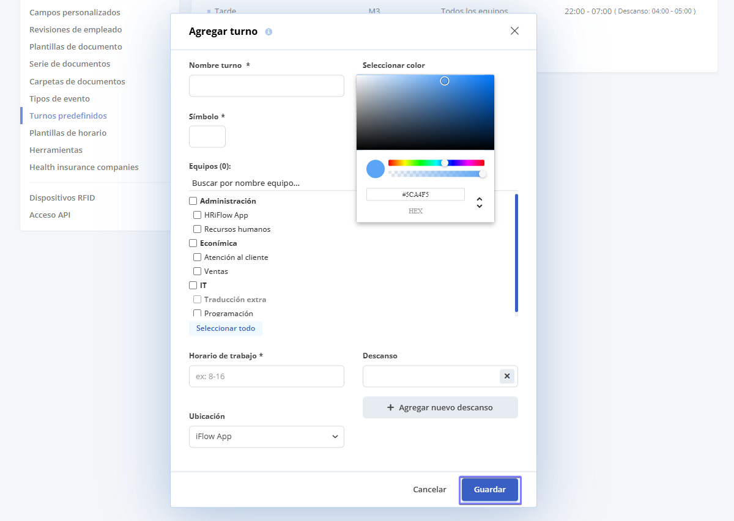Close the Agregar turno dialog
Viewport: 734px width, 521px height.
point(514,31)
